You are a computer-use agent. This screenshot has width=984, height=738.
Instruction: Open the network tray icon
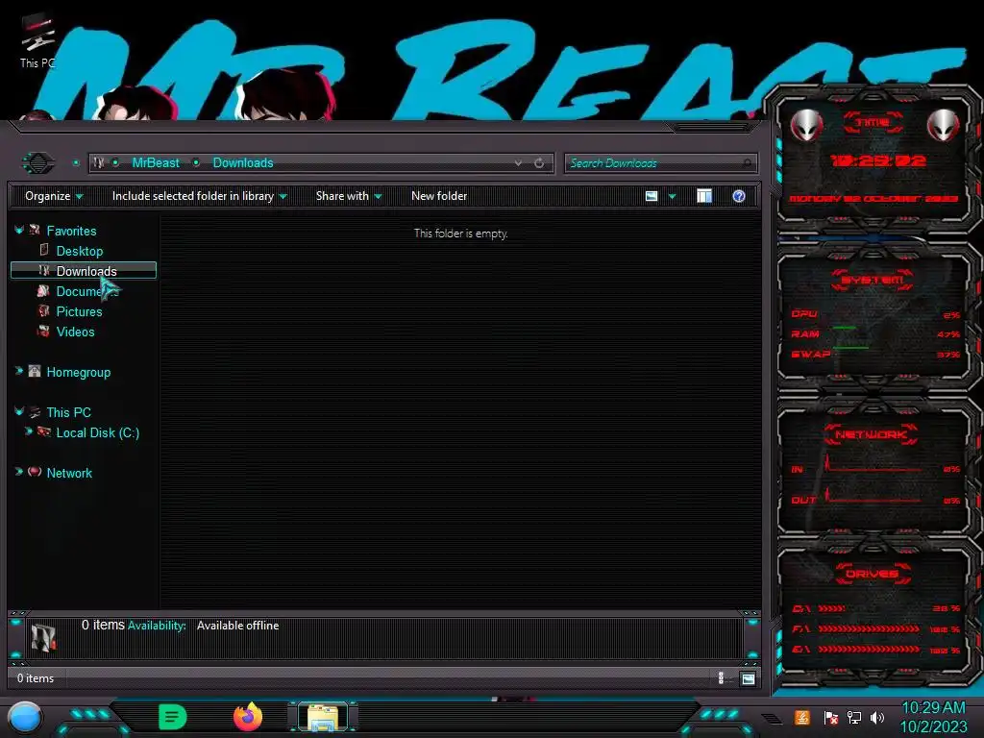853,717
